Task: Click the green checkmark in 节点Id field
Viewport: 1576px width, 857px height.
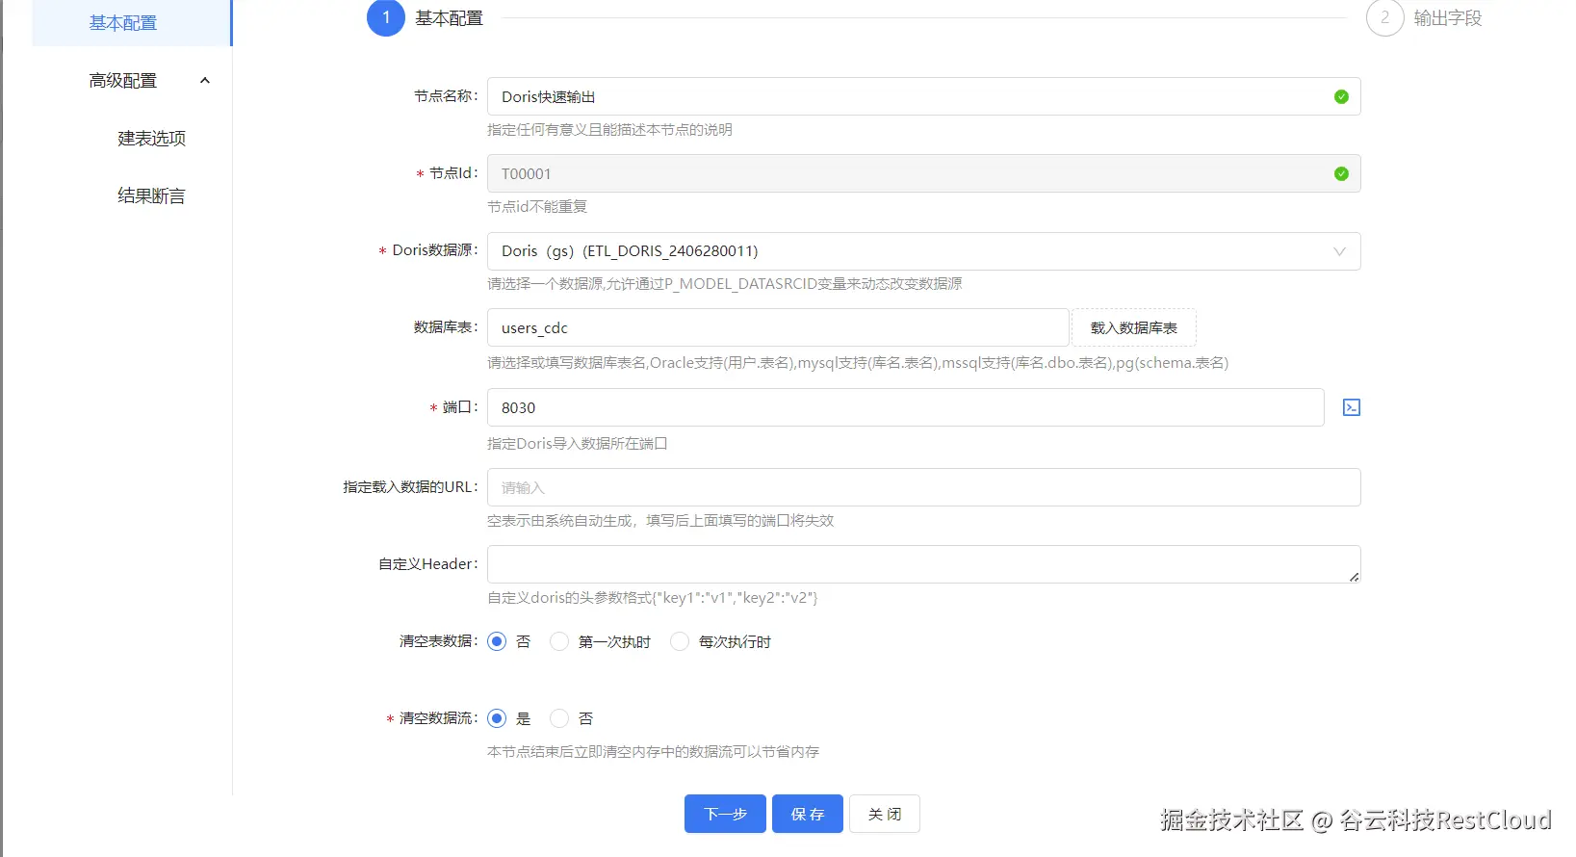Action: click(1341, 173)
